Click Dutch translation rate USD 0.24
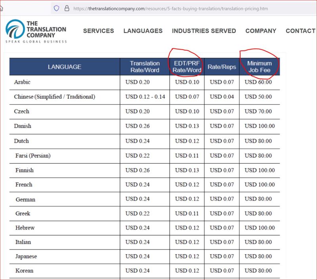Screen dimensions: 317x280 (x=137, y=141)
